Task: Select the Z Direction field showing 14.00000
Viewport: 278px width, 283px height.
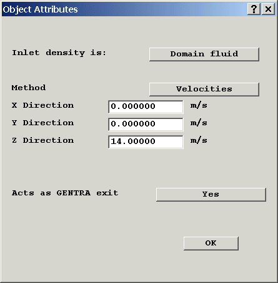Action: (x=146, y=142)
